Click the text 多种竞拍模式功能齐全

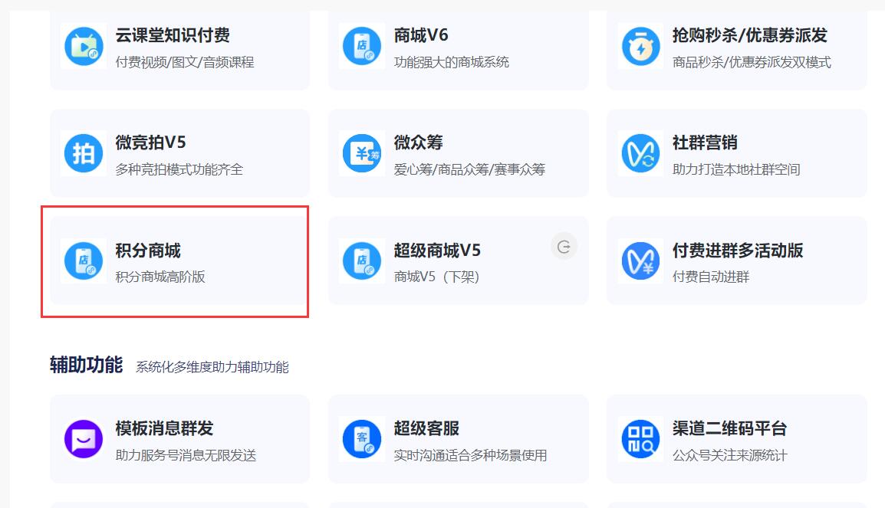click(x=179, y=169)
